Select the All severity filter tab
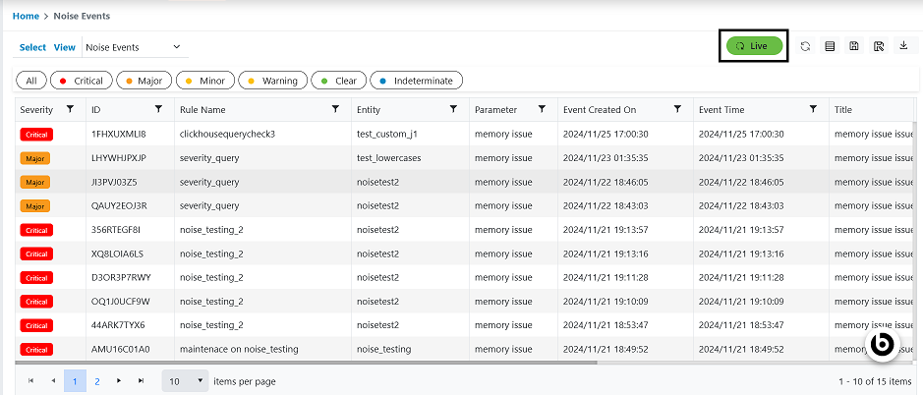The height and width of the screenshot is (395, 923). click(31, 81)
